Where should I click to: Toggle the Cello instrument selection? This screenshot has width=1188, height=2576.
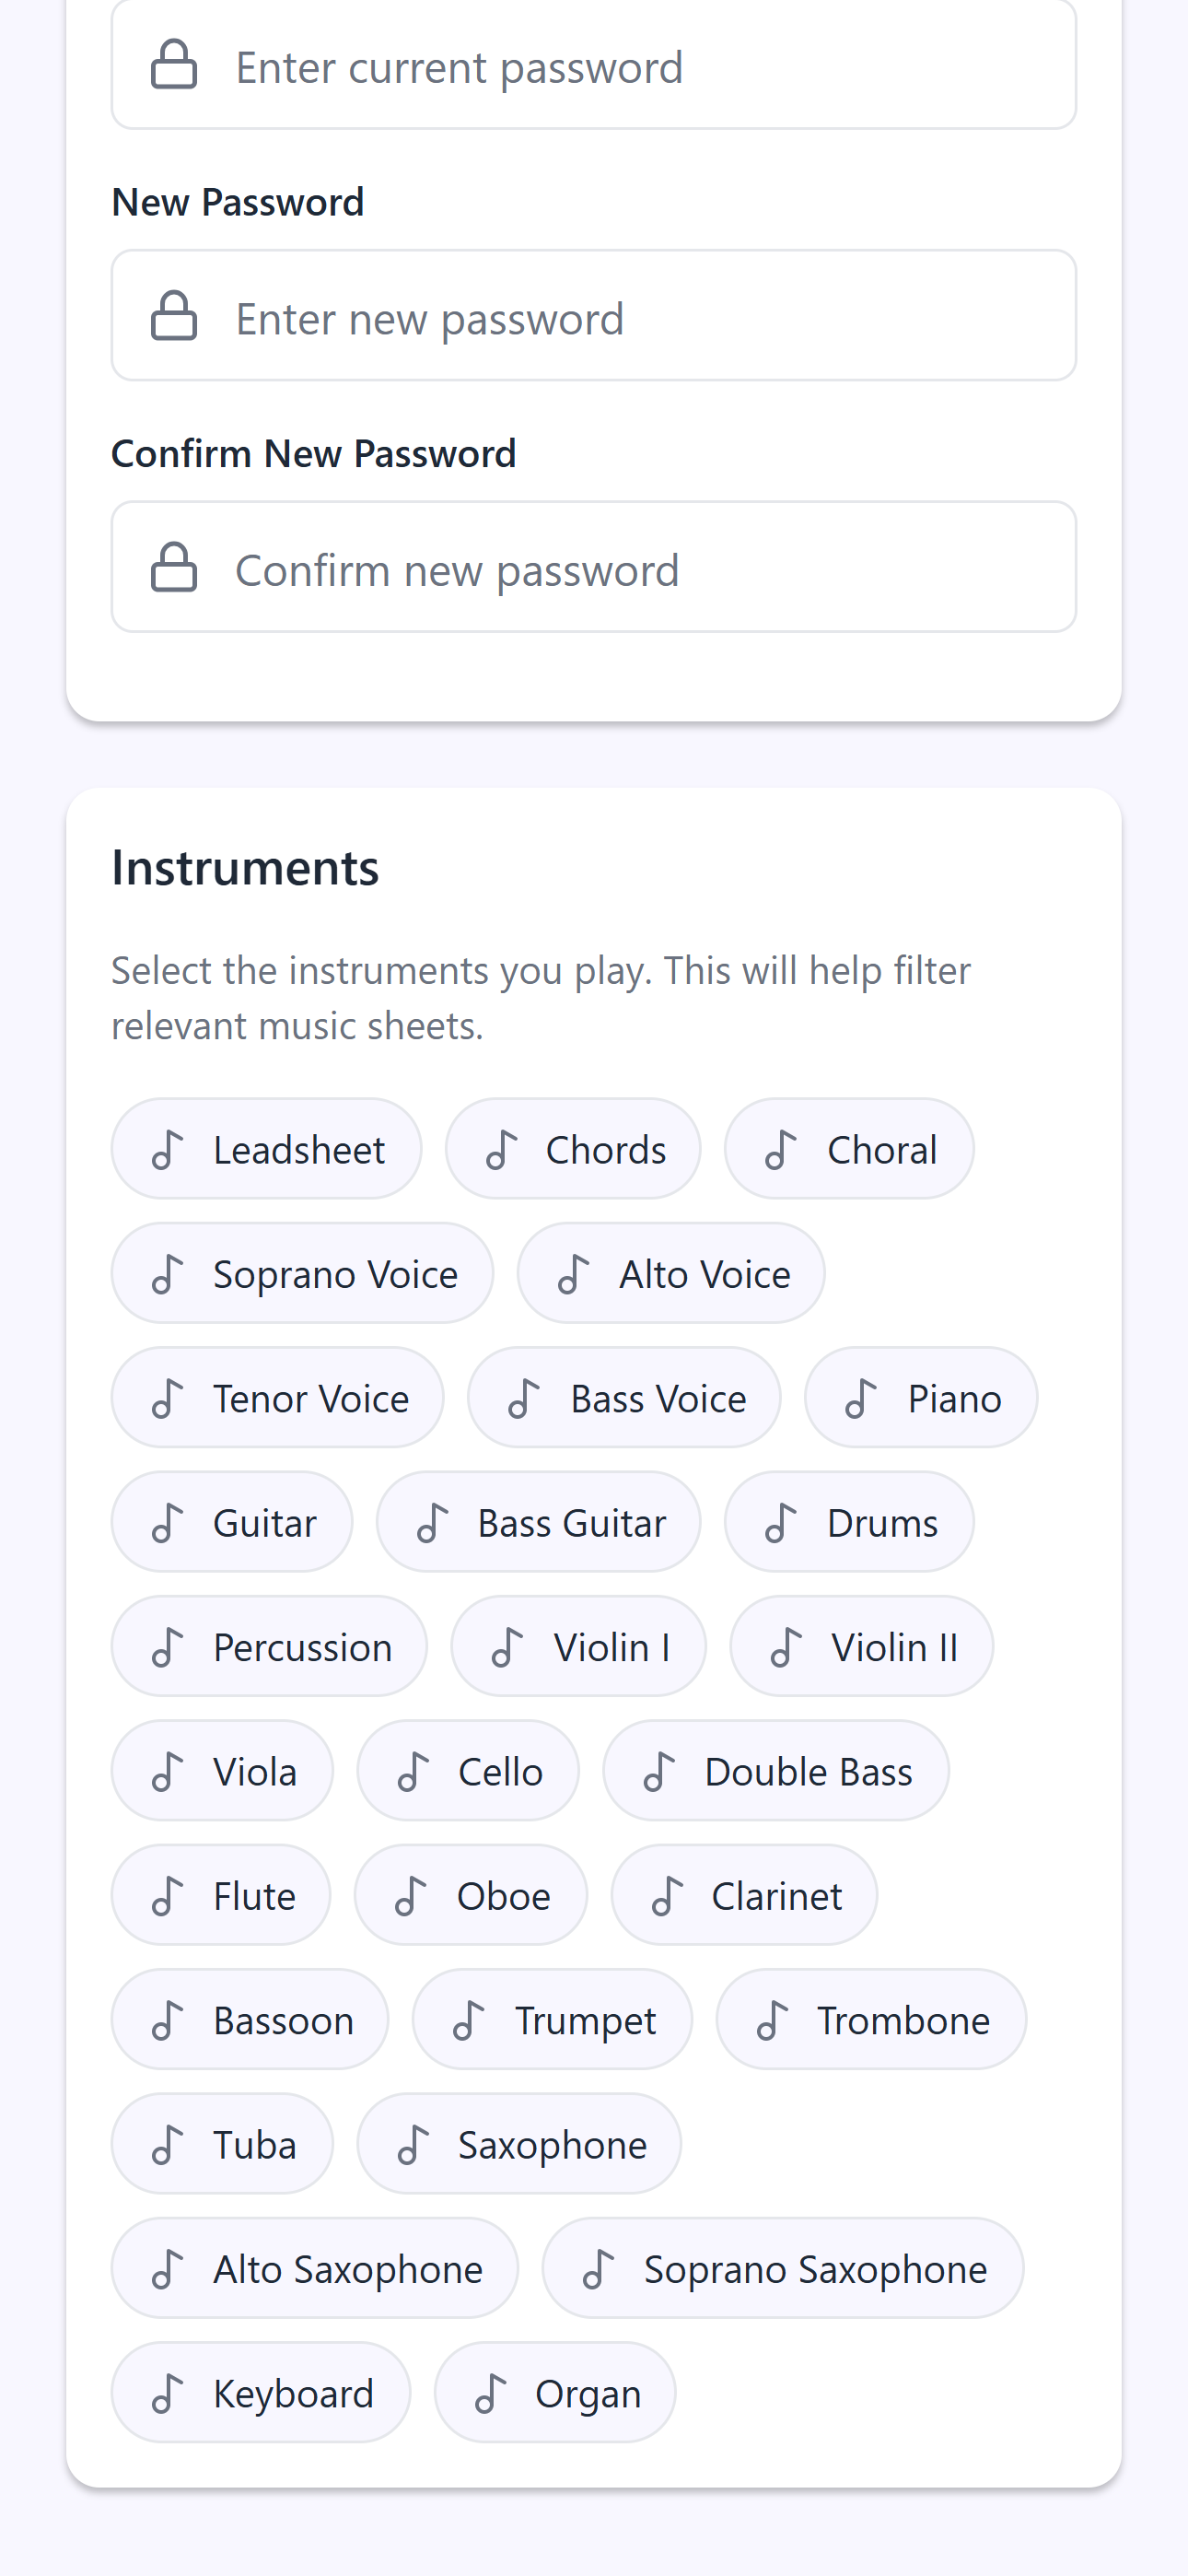(x=468, y=1771)
